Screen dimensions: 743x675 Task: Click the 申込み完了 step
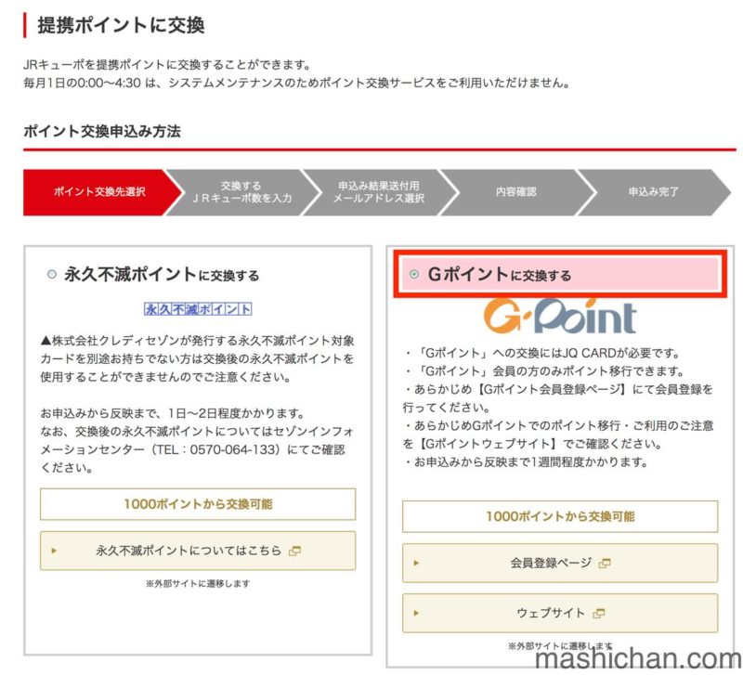654,192
